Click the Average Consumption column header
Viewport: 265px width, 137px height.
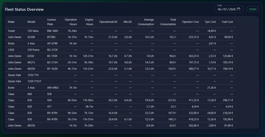(x=146, y=22)
